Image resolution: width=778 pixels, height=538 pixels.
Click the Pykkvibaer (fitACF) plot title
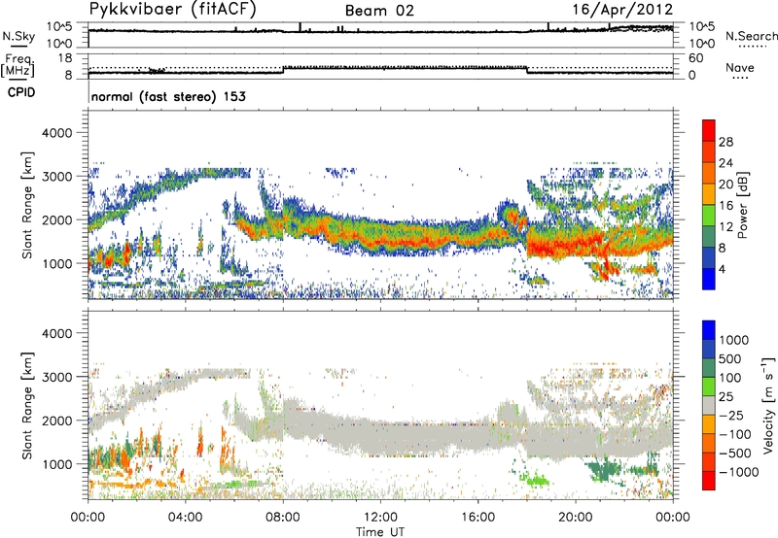[x=172, y=10]
